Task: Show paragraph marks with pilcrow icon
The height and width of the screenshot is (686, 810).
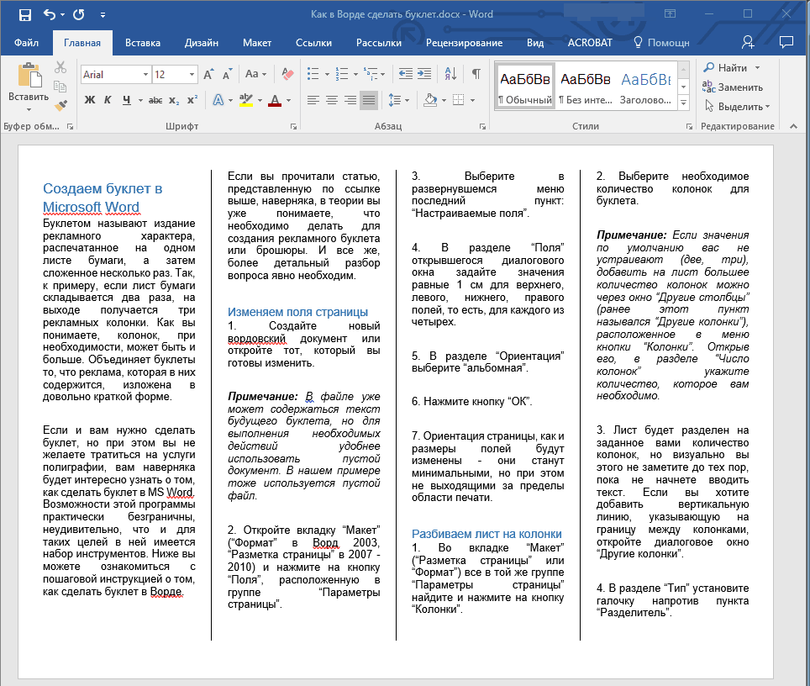Action: [476, 74]
